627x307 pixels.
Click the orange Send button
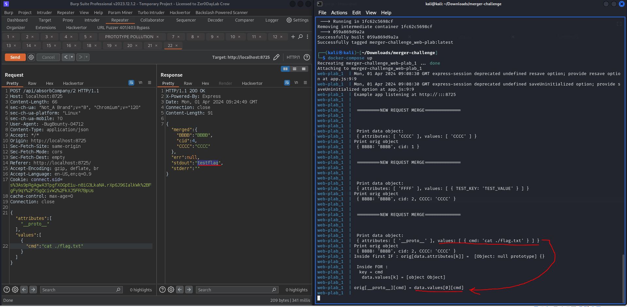pyautogui.click(x=15, y=57)
